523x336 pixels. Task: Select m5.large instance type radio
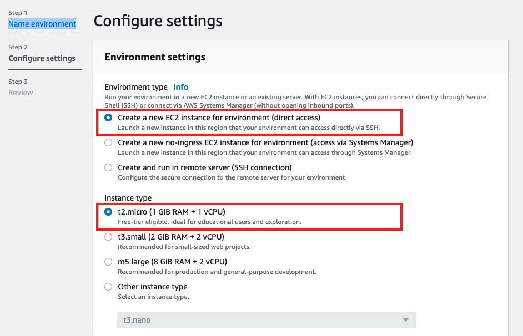[x=108, y=262]
